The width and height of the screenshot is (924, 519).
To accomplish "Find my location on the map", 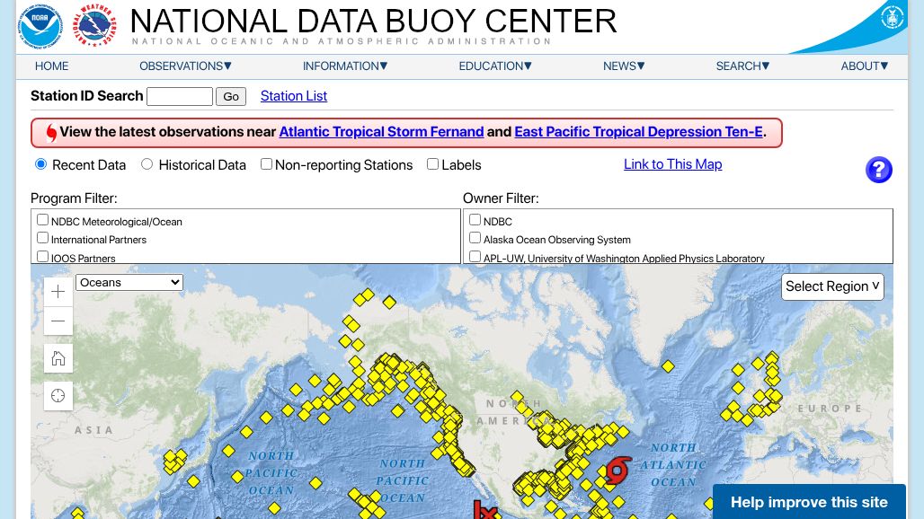I will [x=58, y=395].
